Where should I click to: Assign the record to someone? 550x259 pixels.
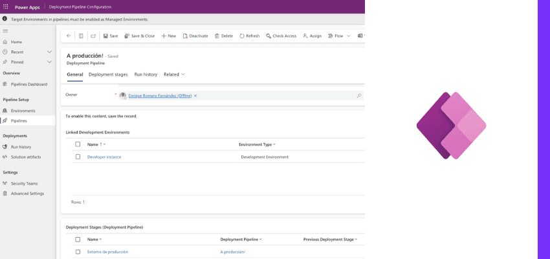(x=312, y=36)
